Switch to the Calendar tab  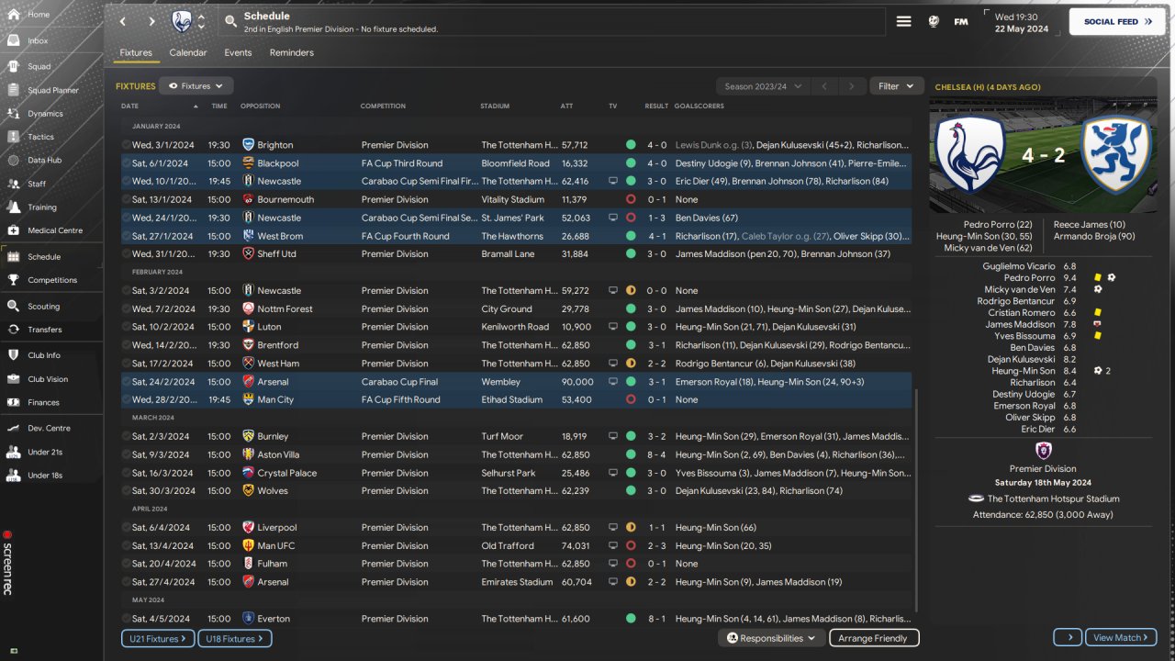[x=188, y=52]
